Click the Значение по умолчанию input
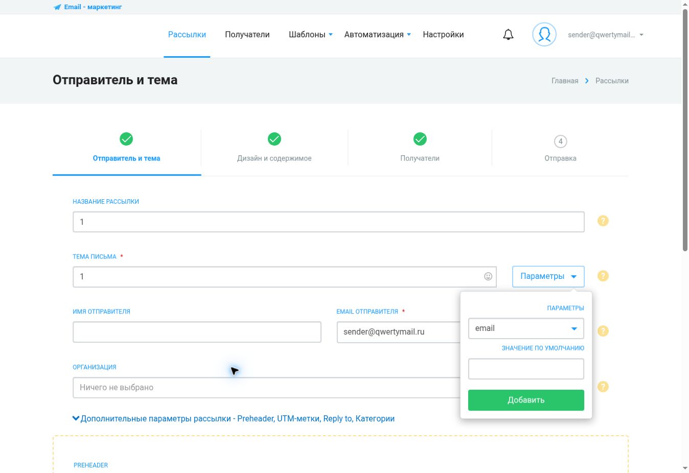689x473 pixels. (x=526, y=369)
